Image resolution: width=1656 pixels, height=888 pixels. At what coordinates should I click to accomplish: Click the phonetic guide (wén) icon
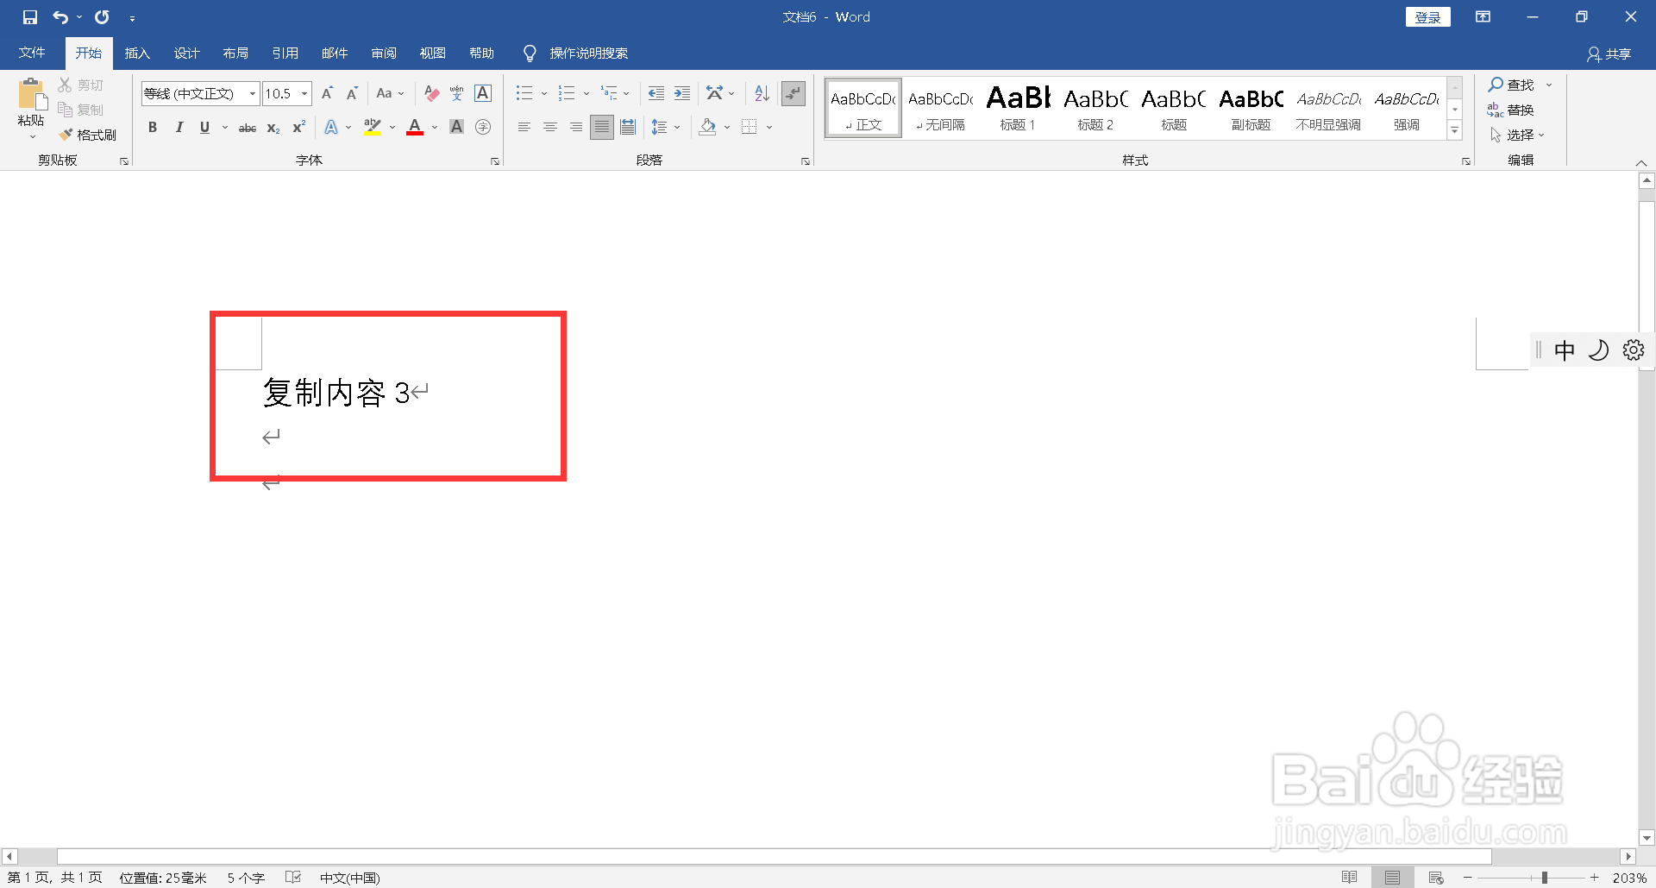pyautogui.click(x=457, y=93)
